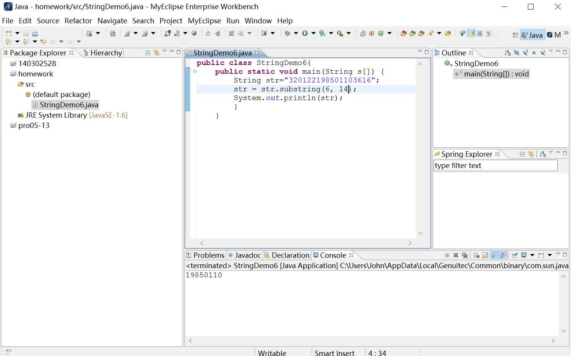This screenshot has height=356, width=571.
Task: Select StringDemo6.java in Package Explorer
Action: 65,105
